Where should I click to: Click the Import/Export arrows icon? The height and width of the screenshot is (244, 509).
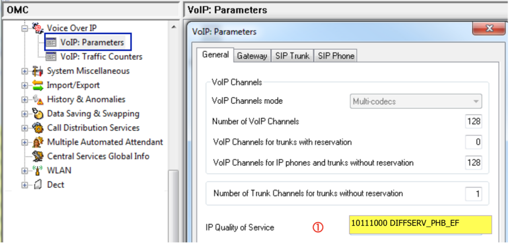(x=38, y=85)
